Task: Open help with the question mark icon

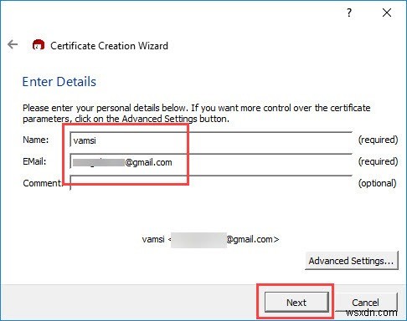Action: tap(349, 13)
